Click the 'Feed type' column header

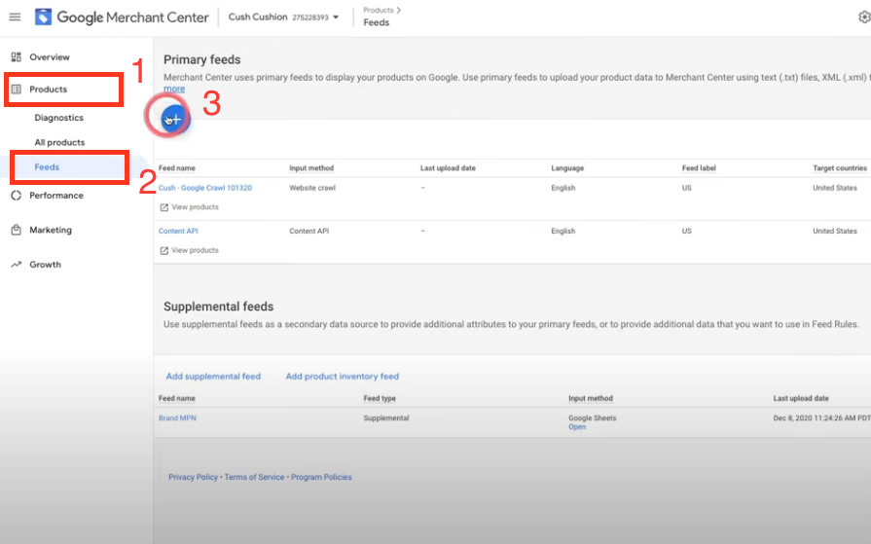click(380, 398)
